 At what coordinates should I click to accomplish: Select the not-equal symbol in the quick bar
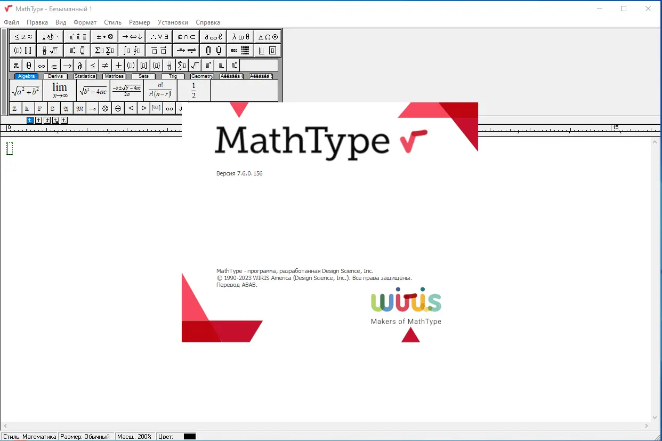pos(105,65)
